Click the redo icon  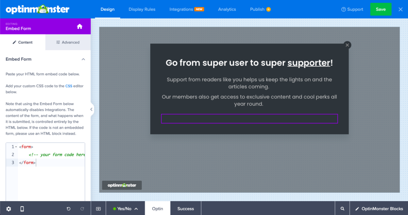[x=82, y=209]
